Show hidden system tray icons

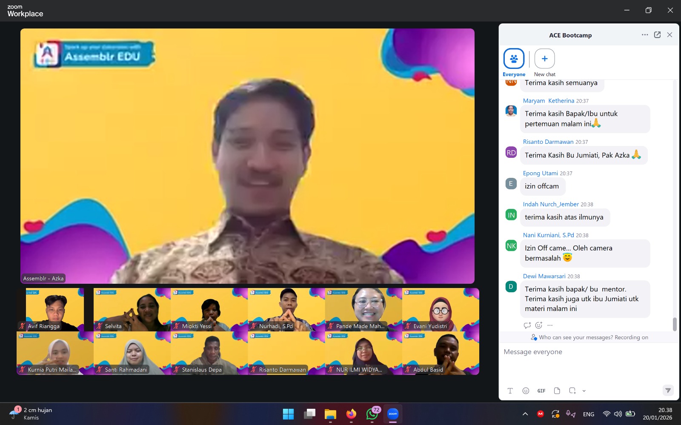tap(525, 414)
